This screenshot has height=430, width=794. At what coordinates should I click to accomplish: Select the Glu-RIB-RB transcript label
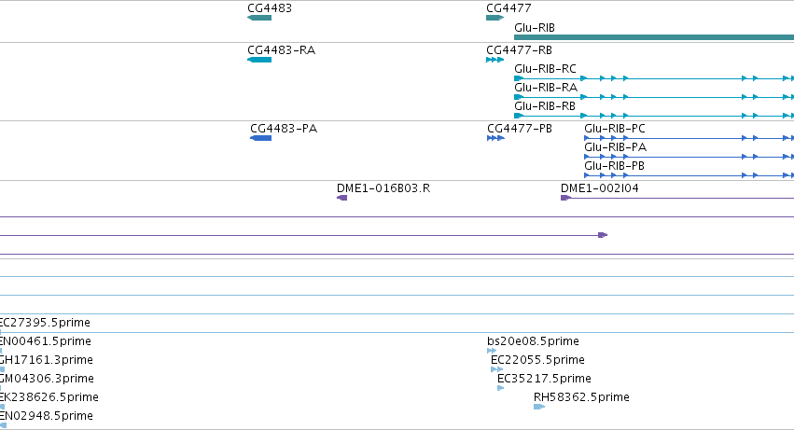pyautogui.click(x=544, y=106)
